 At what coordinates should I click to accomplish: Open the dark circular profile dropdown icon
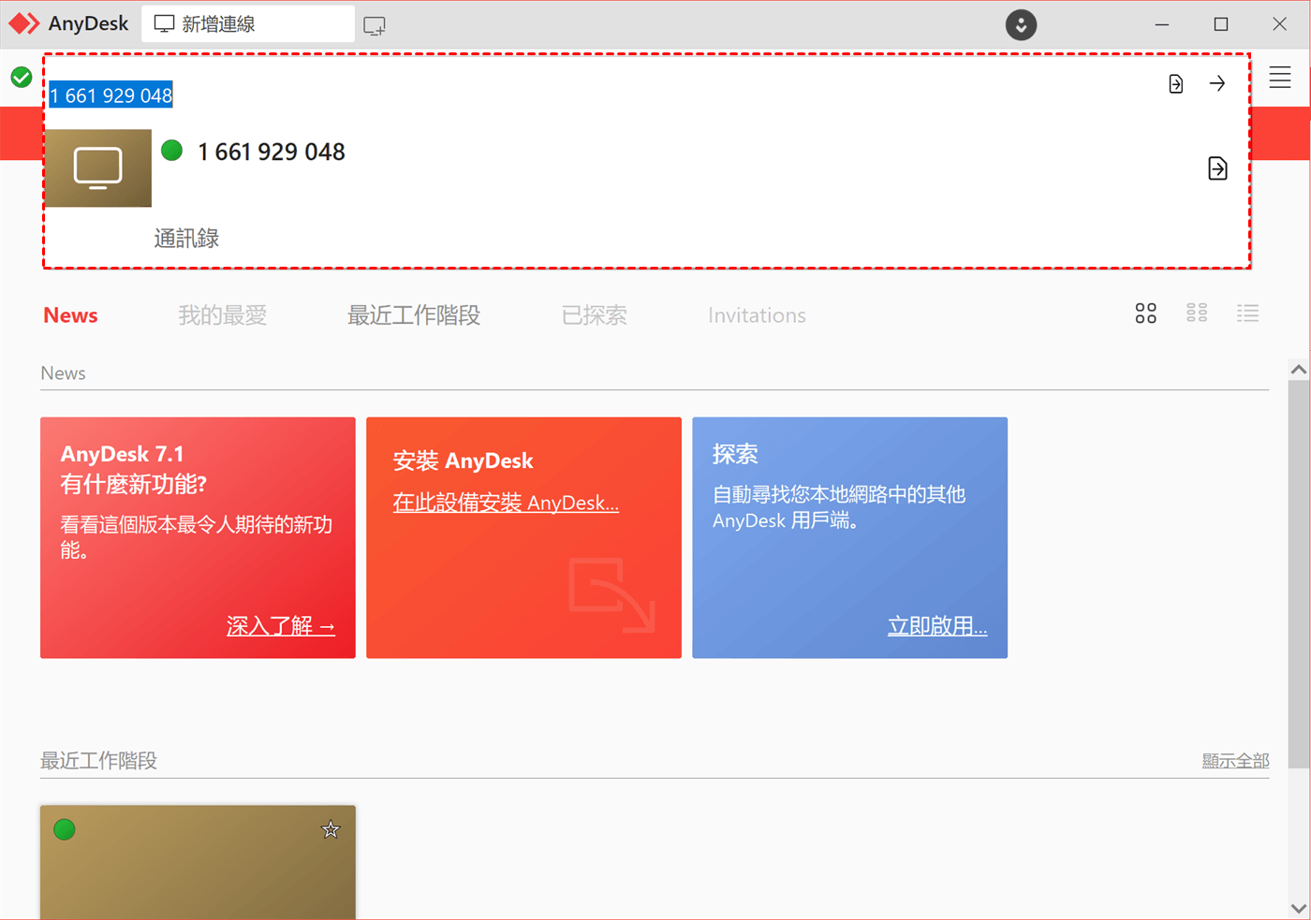coord(1021,25)
